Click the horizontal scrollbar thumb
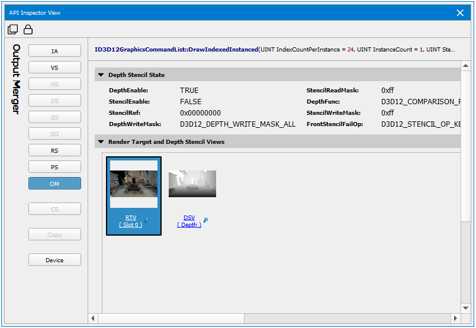The width and height of the screenshot is (476, 328). pyautogui.click(x=172, y=318)
